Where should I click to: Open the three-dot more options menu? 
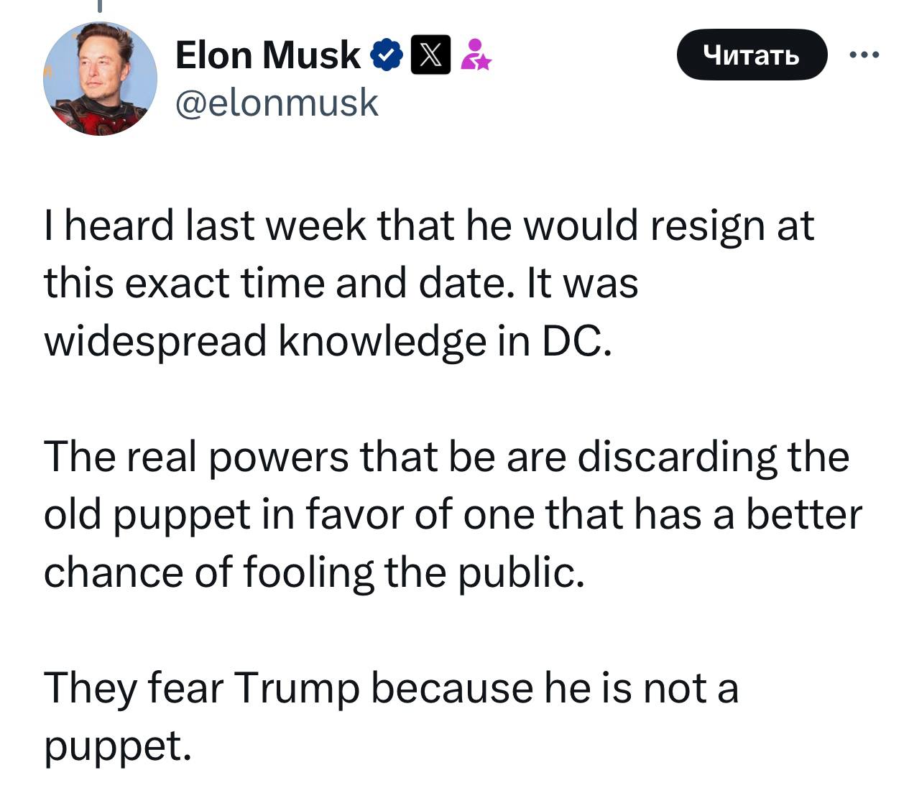click(x=863, y=55)
